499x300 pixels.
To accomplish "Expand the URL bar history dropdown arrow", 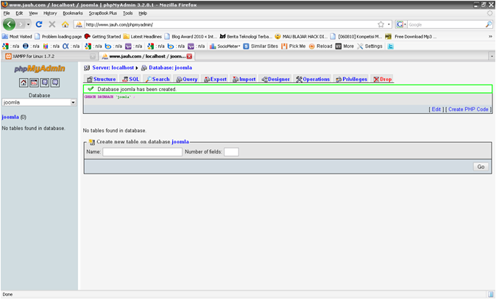I will coord(389,24).
